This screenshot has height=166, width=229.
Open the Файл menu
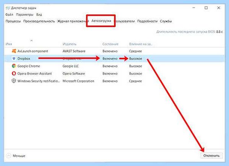9,15
